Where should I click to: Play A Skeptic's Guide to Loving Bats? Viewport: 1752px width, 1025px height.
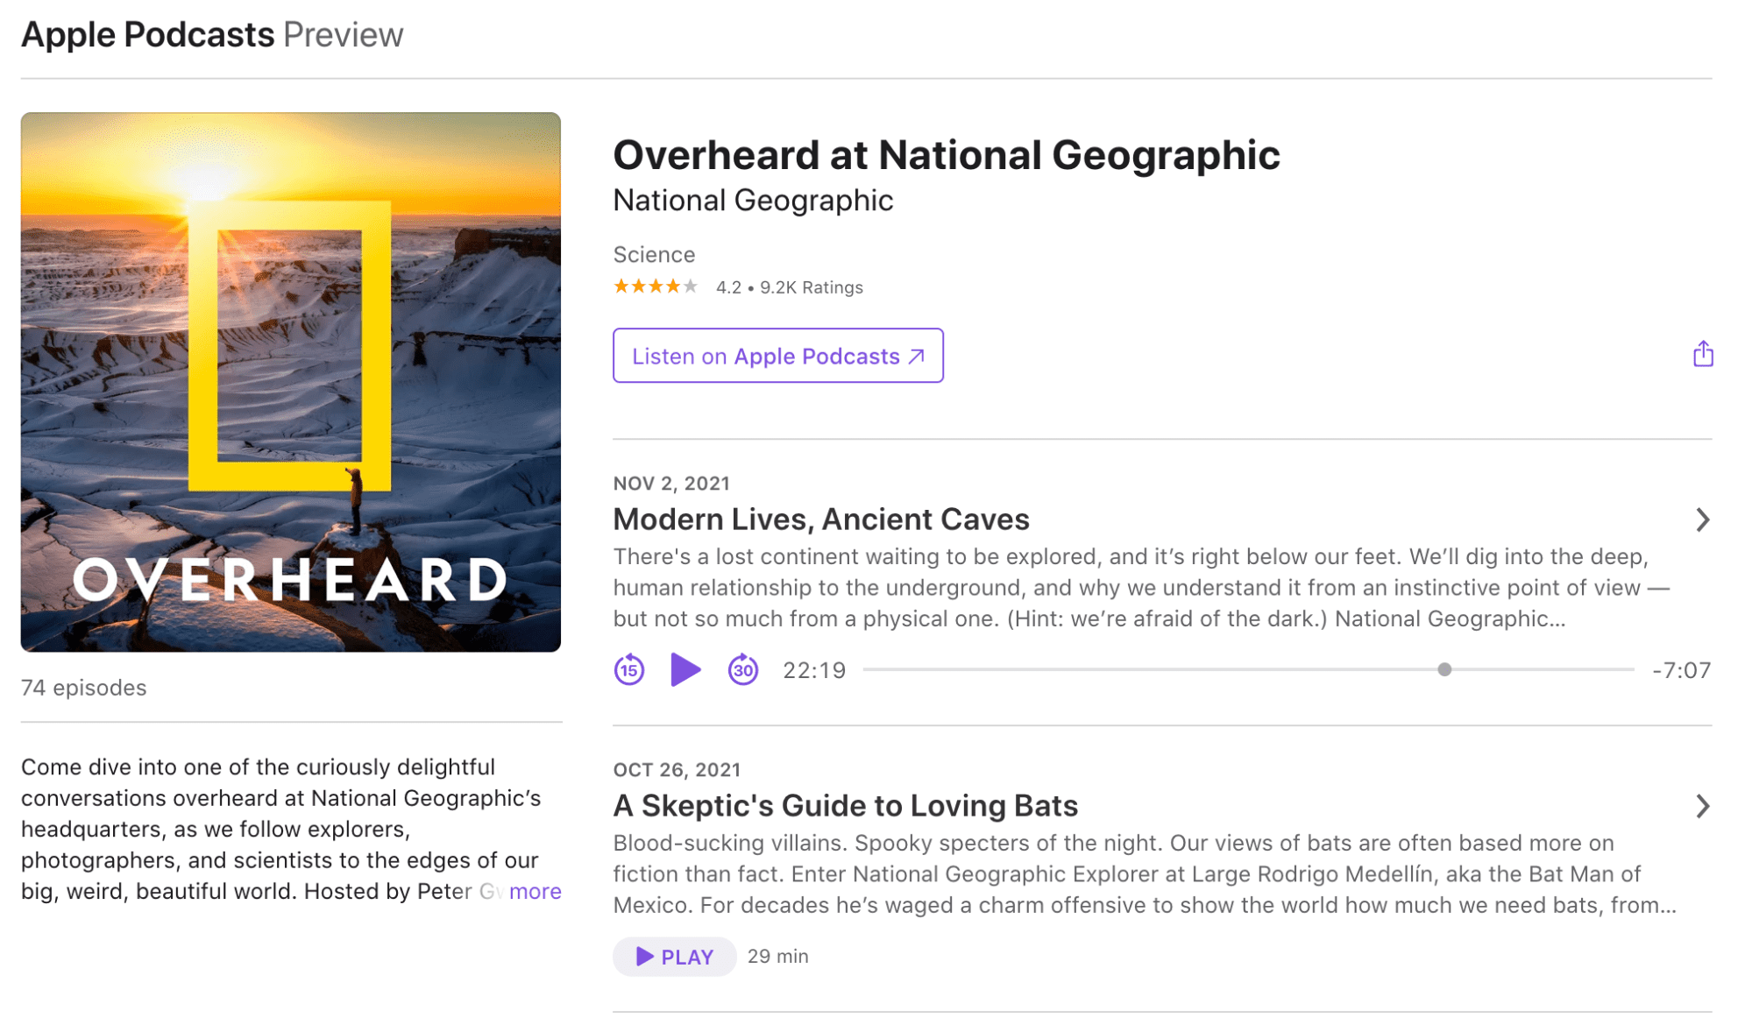pos(674,957)
